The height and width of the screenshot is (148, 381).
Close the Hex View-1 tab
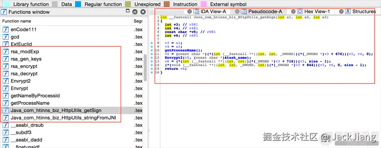293,11
